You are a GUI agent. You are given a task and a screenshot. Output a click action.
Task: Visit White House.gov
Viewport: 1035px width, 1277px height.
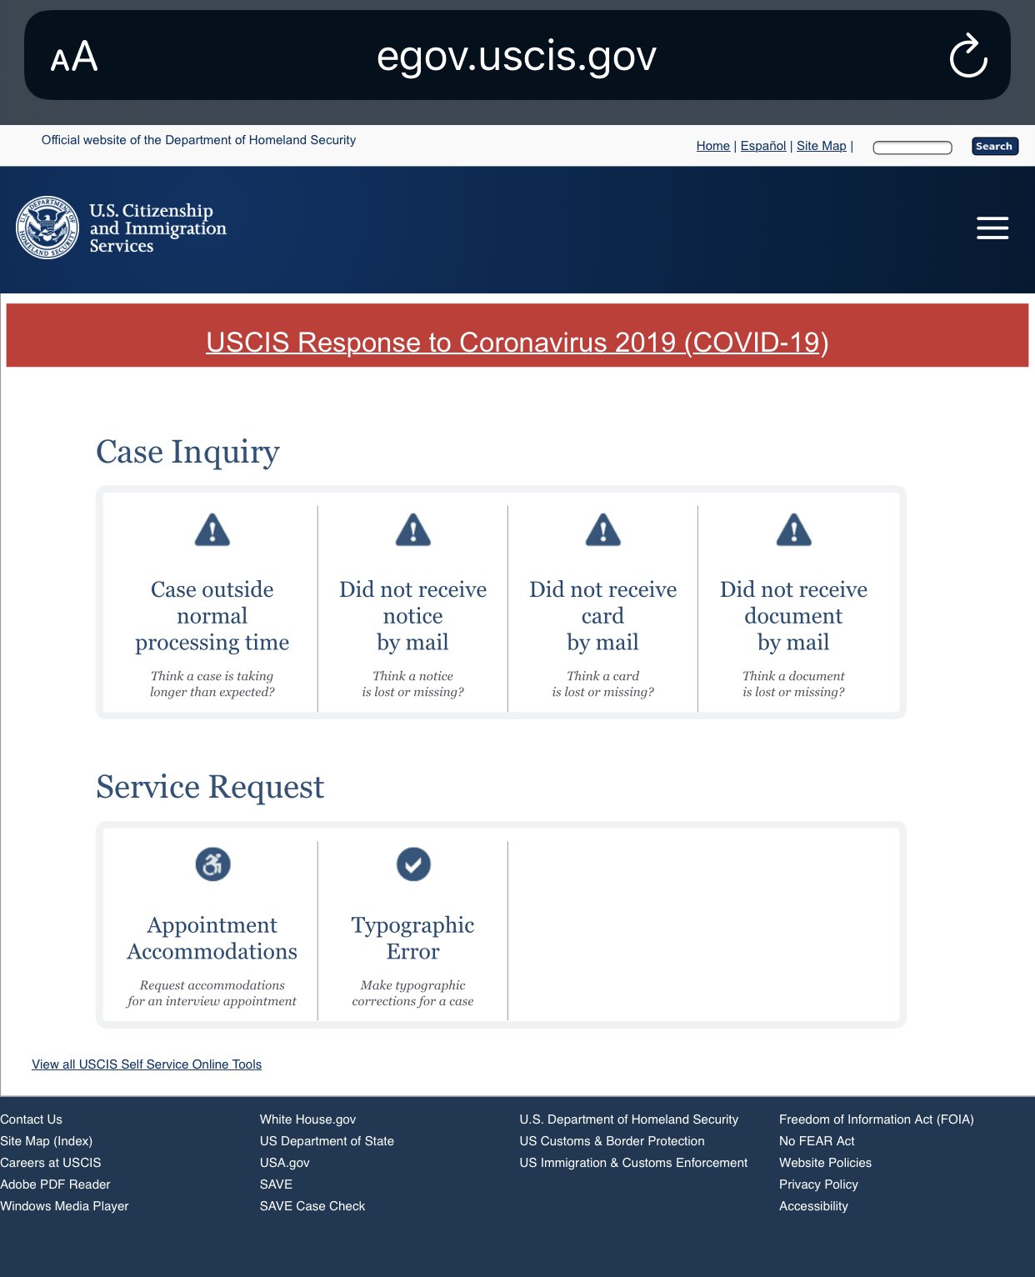coord(307,1119)
